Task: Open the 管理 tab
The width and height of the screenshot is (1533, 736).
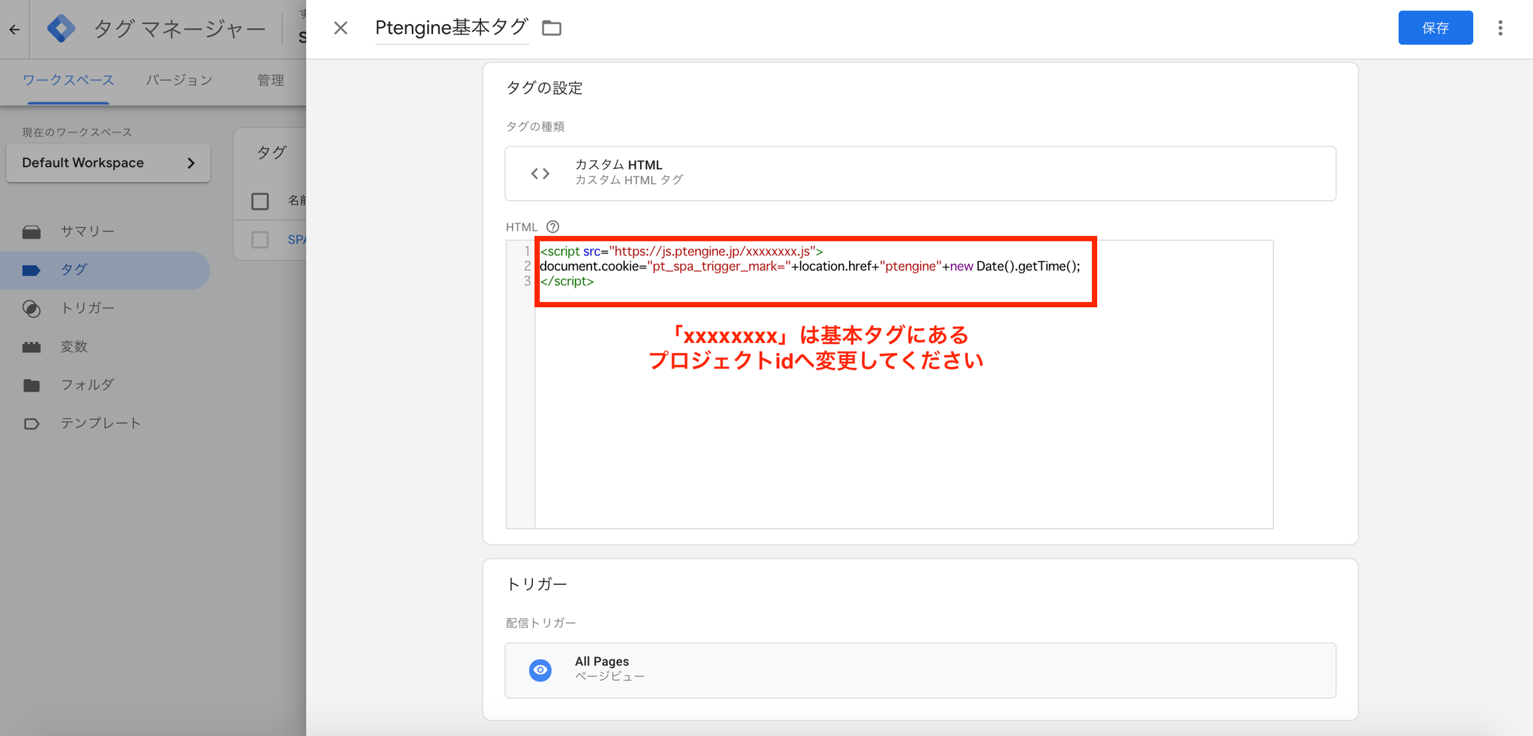Action: pos(270,80)
